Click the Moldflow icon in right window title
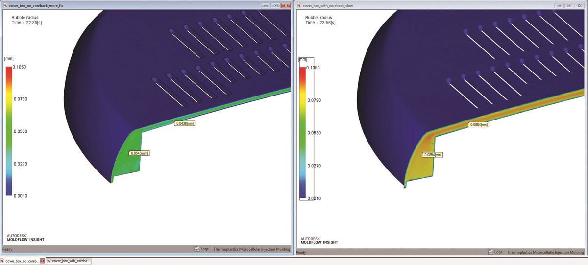This screenshot has height=265, width=588. pyautogui.click(x=299, y=6)
